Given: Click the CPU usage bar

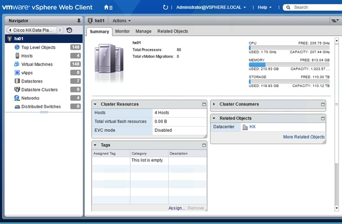Looking at the screenshot, I should (289, 48).
